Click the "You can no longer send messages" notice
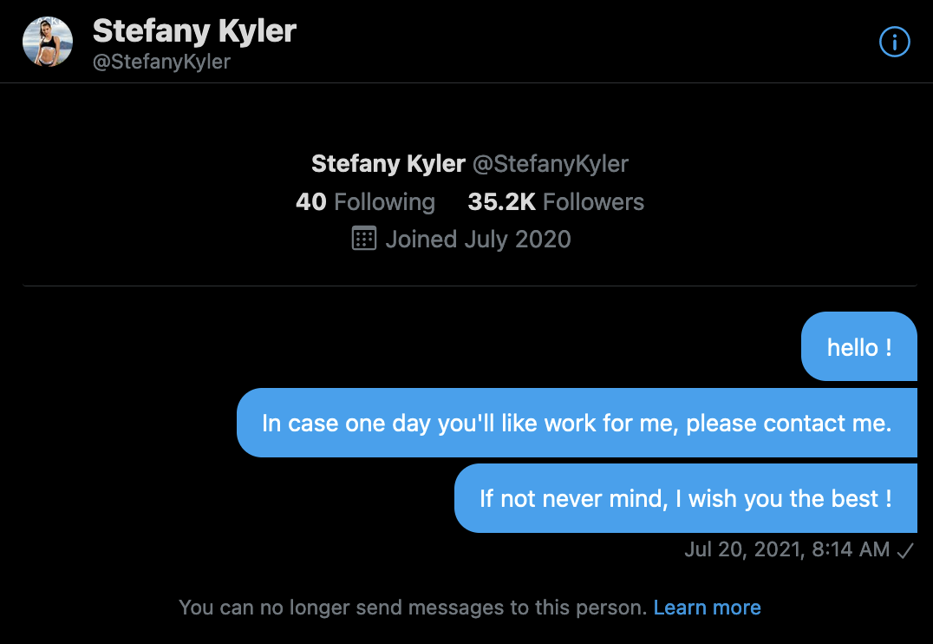 (x=412, y=608)
